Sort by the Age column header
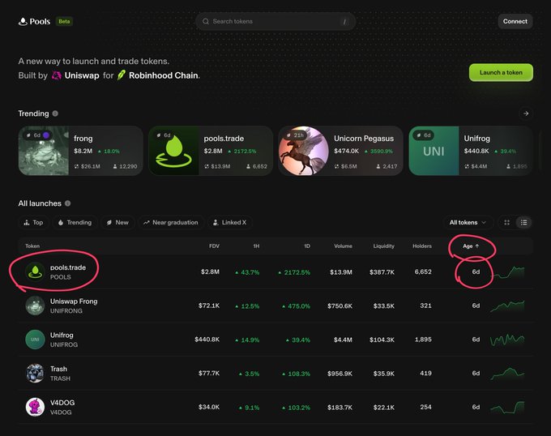The width and height of the screenshot is (551, 436). [471, 246]
